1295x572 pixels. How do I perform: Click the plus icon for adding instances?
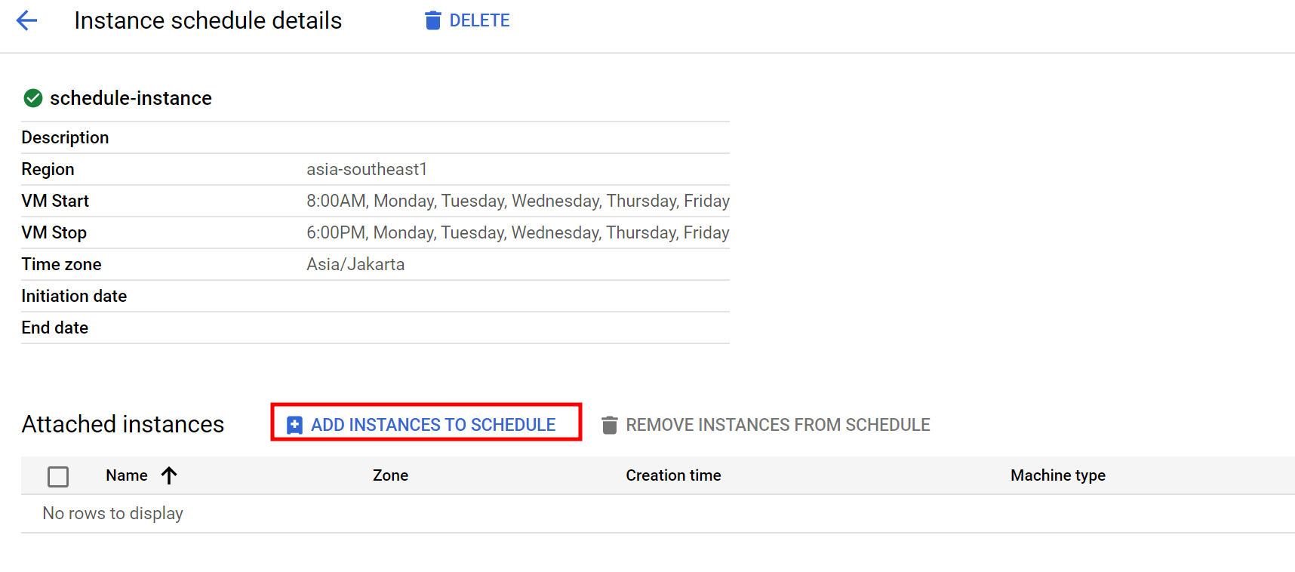294,425
